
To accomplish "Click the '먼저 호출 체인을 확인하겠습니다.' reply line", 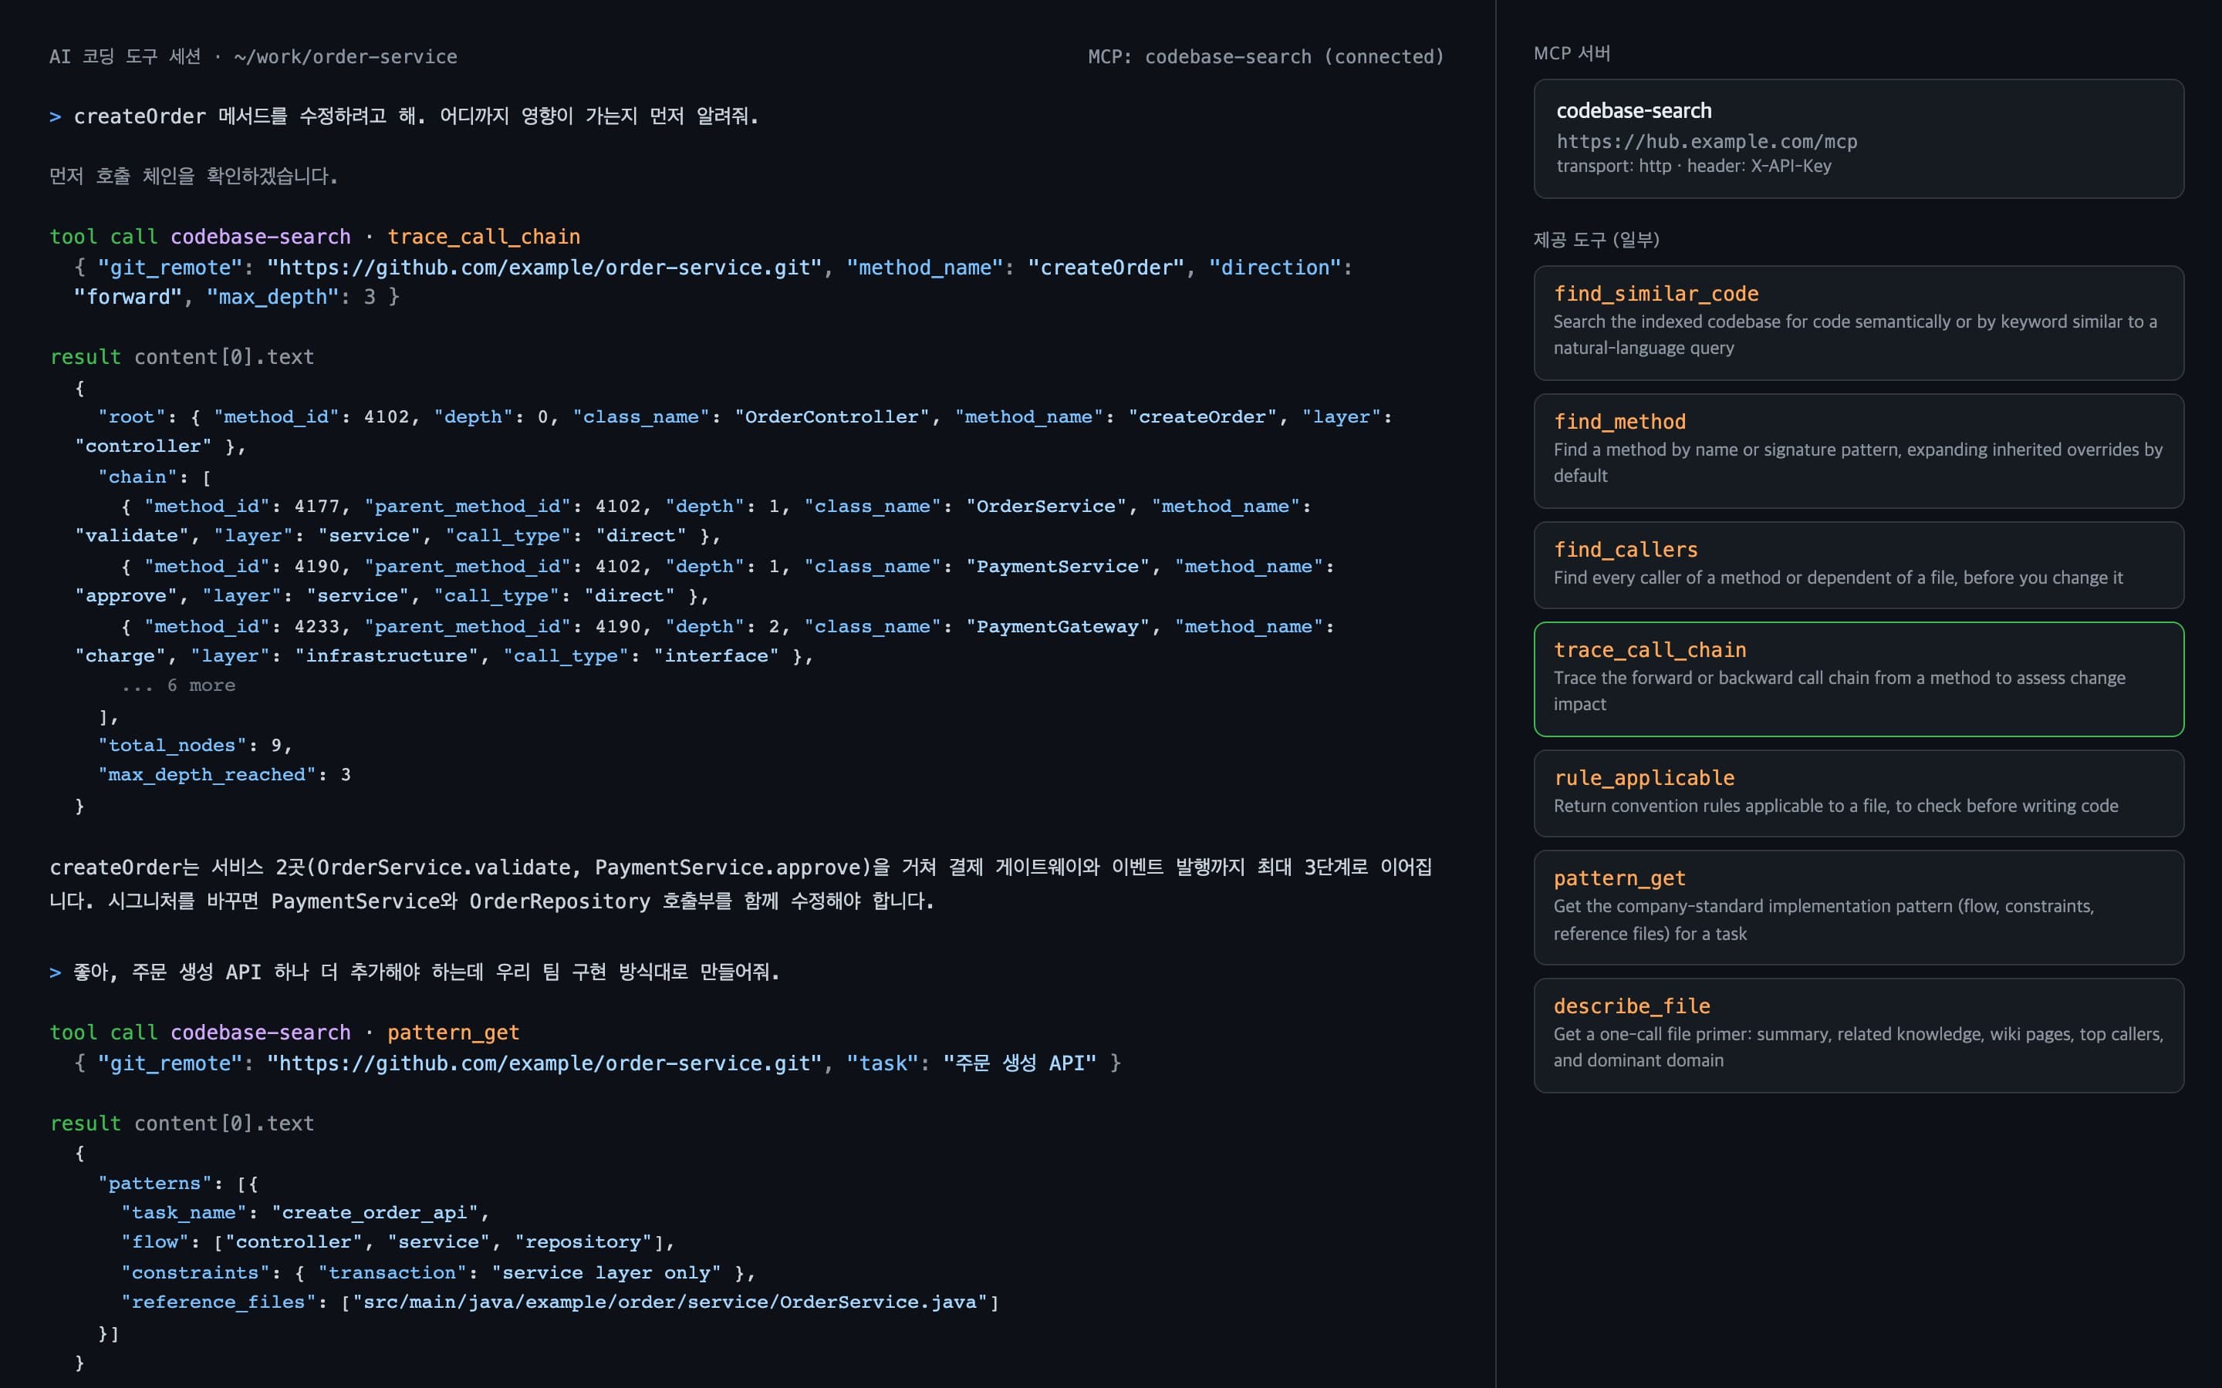I will pos(194,175).
